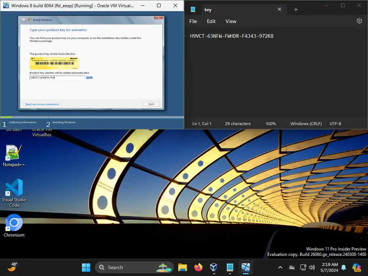Click the product key sticker sample image
The height and width of the screenshot is (276, 368).
[x=54, y=63]
